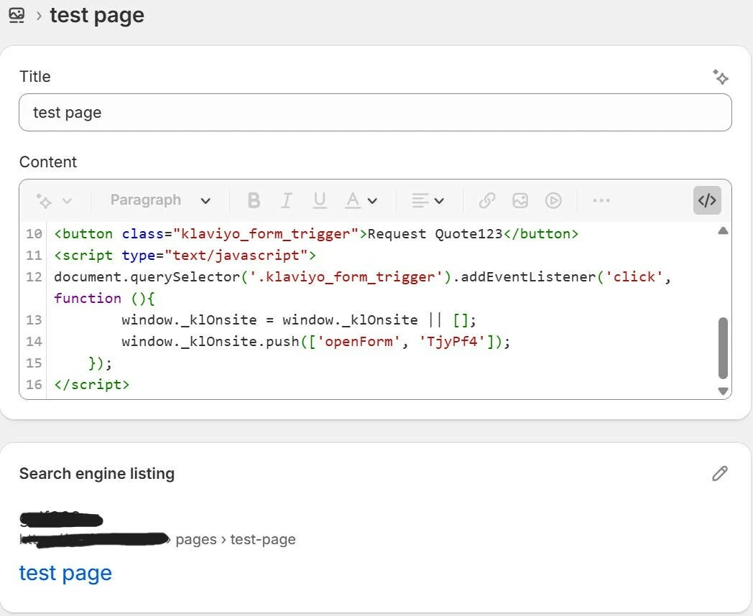Click code line 10 with button tag
Image resolution: width=753 pixels, height=616 pixels.
click(316, 233)
